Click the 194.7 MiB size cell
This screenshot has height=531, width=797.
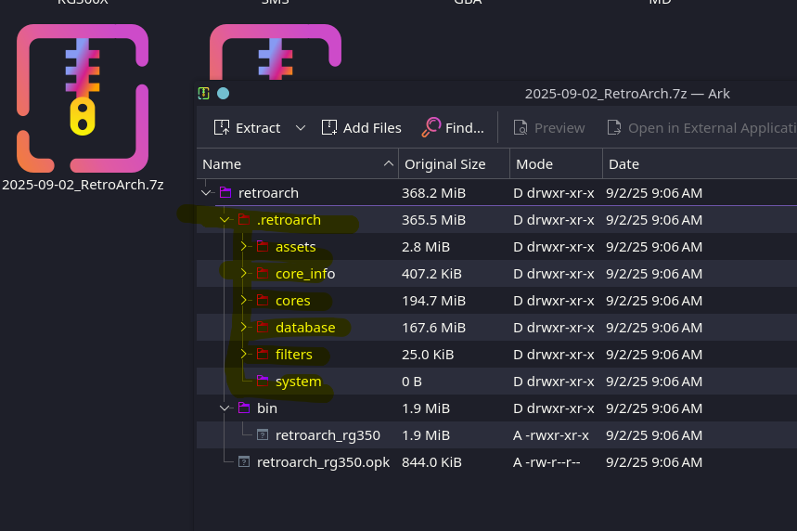tap(433, 301)
